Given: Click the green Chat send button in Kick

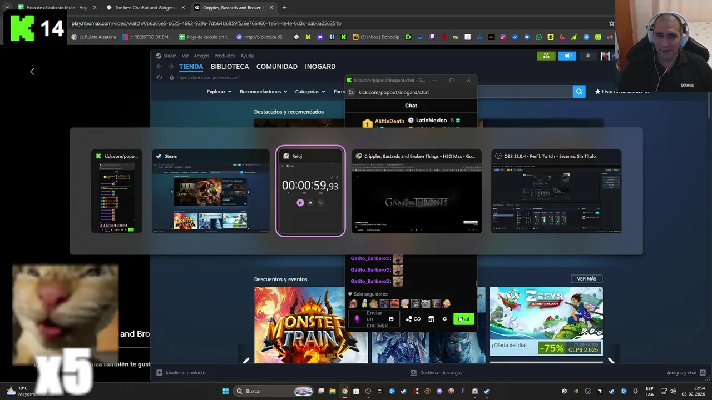Looking at the screenshot, I should (x=464, y=319).
